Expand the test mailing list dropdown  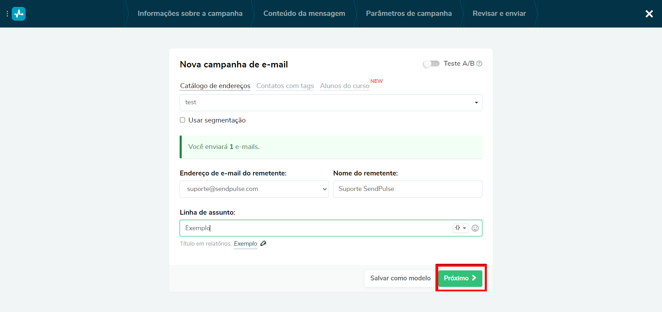tap(331, 103)
